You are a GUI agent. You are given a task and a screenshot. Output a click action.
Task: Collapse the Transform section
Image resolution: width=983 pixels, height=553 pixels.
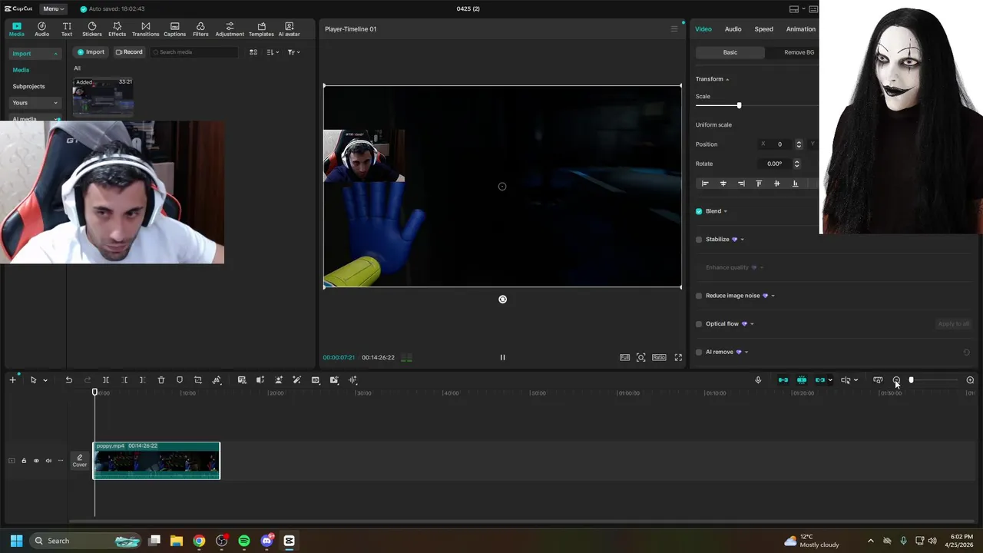pos(727,79)
